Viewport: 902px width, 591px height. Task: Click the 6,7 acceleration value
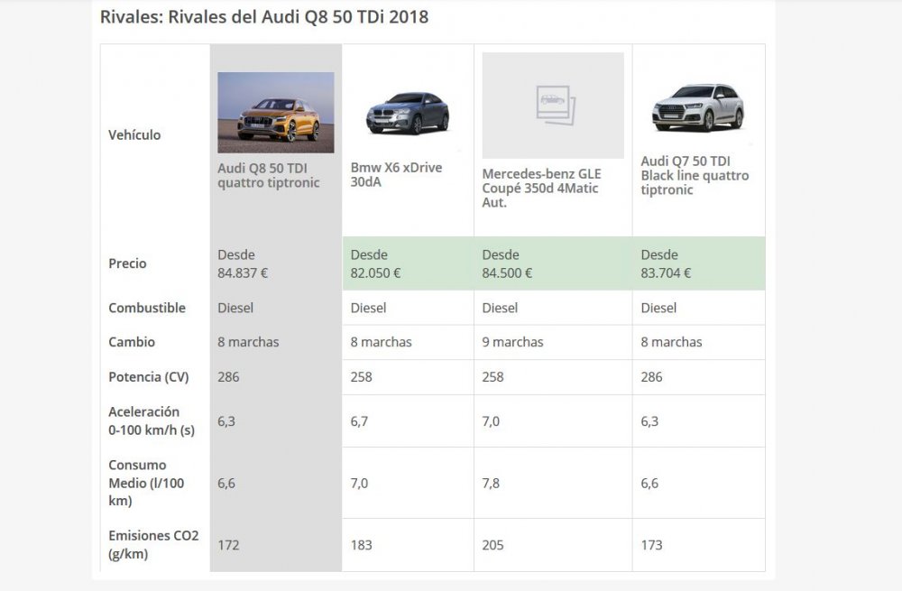pos(359,421)
